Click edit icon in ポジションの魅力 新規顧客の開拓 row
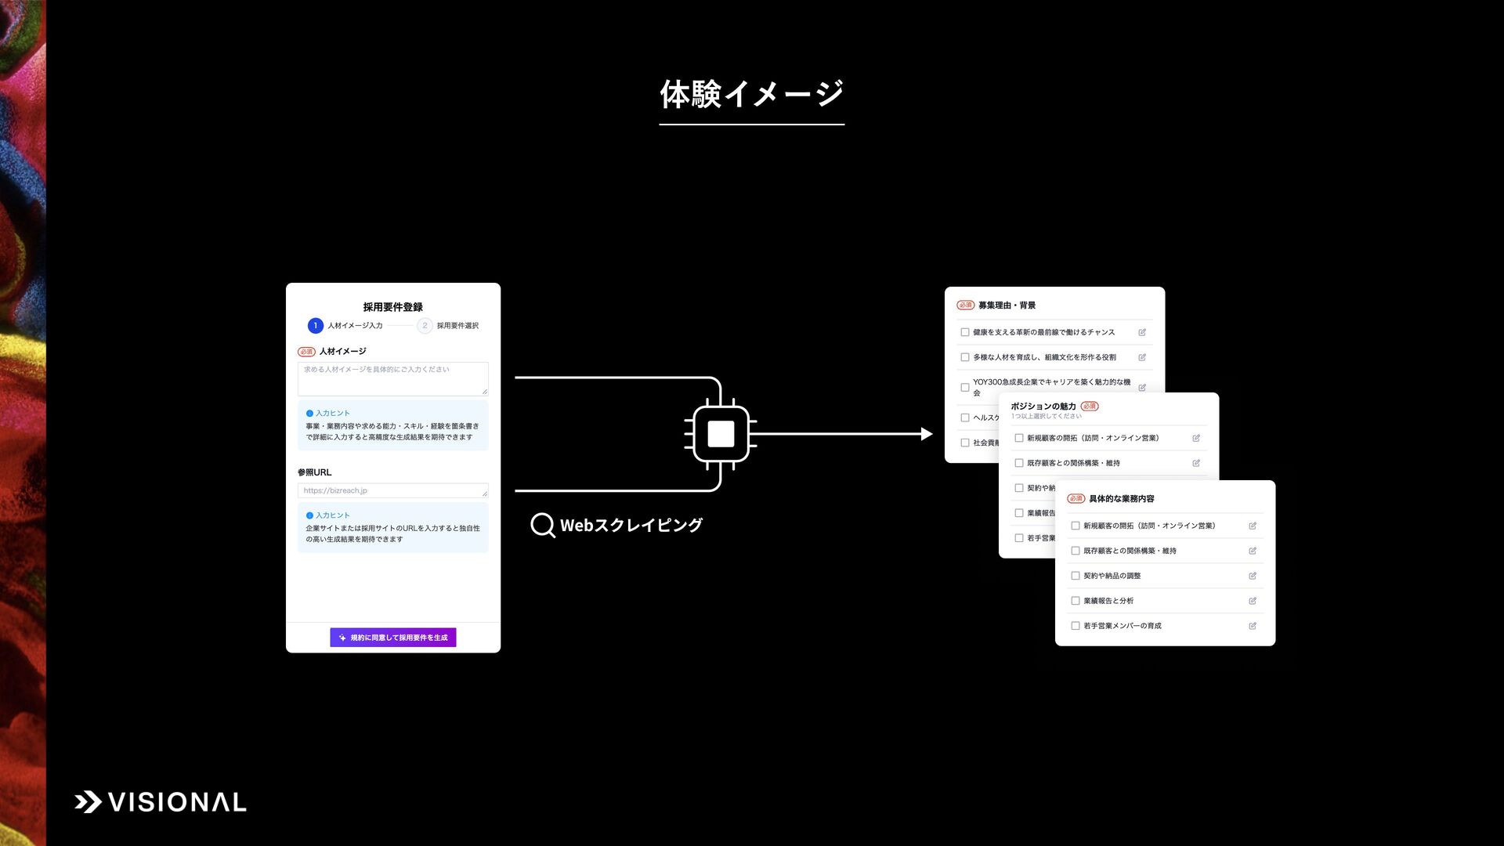Image resolution: width=1504 pixels, height=846 pixels. coord(1196,438)
